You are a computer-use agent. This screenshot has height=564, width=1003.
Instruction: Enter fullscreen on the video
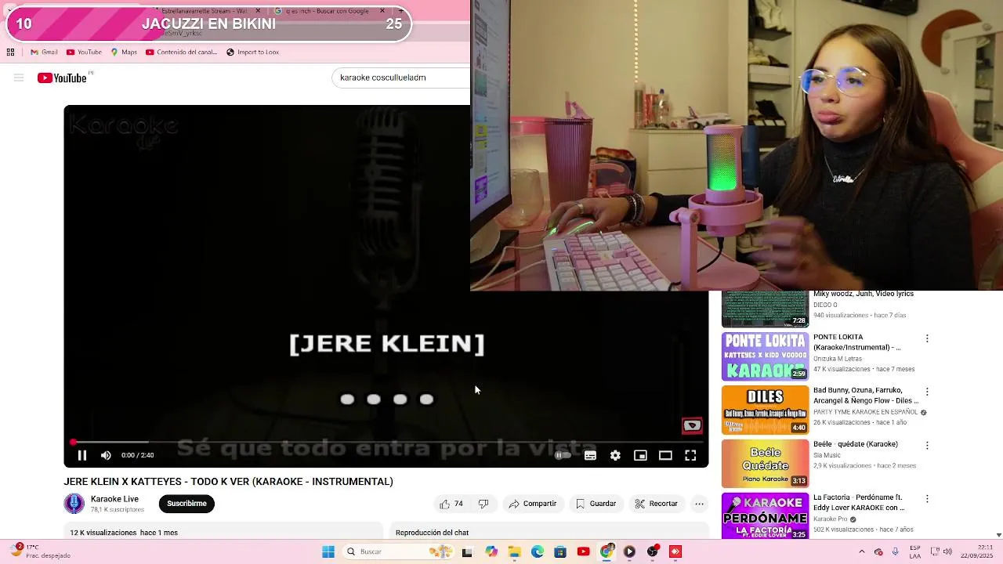coord(690,455)
